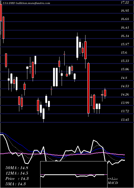The image size is (134, 188).
Task: Click the '<<Live MACD' label
Action: click(113, 181)
